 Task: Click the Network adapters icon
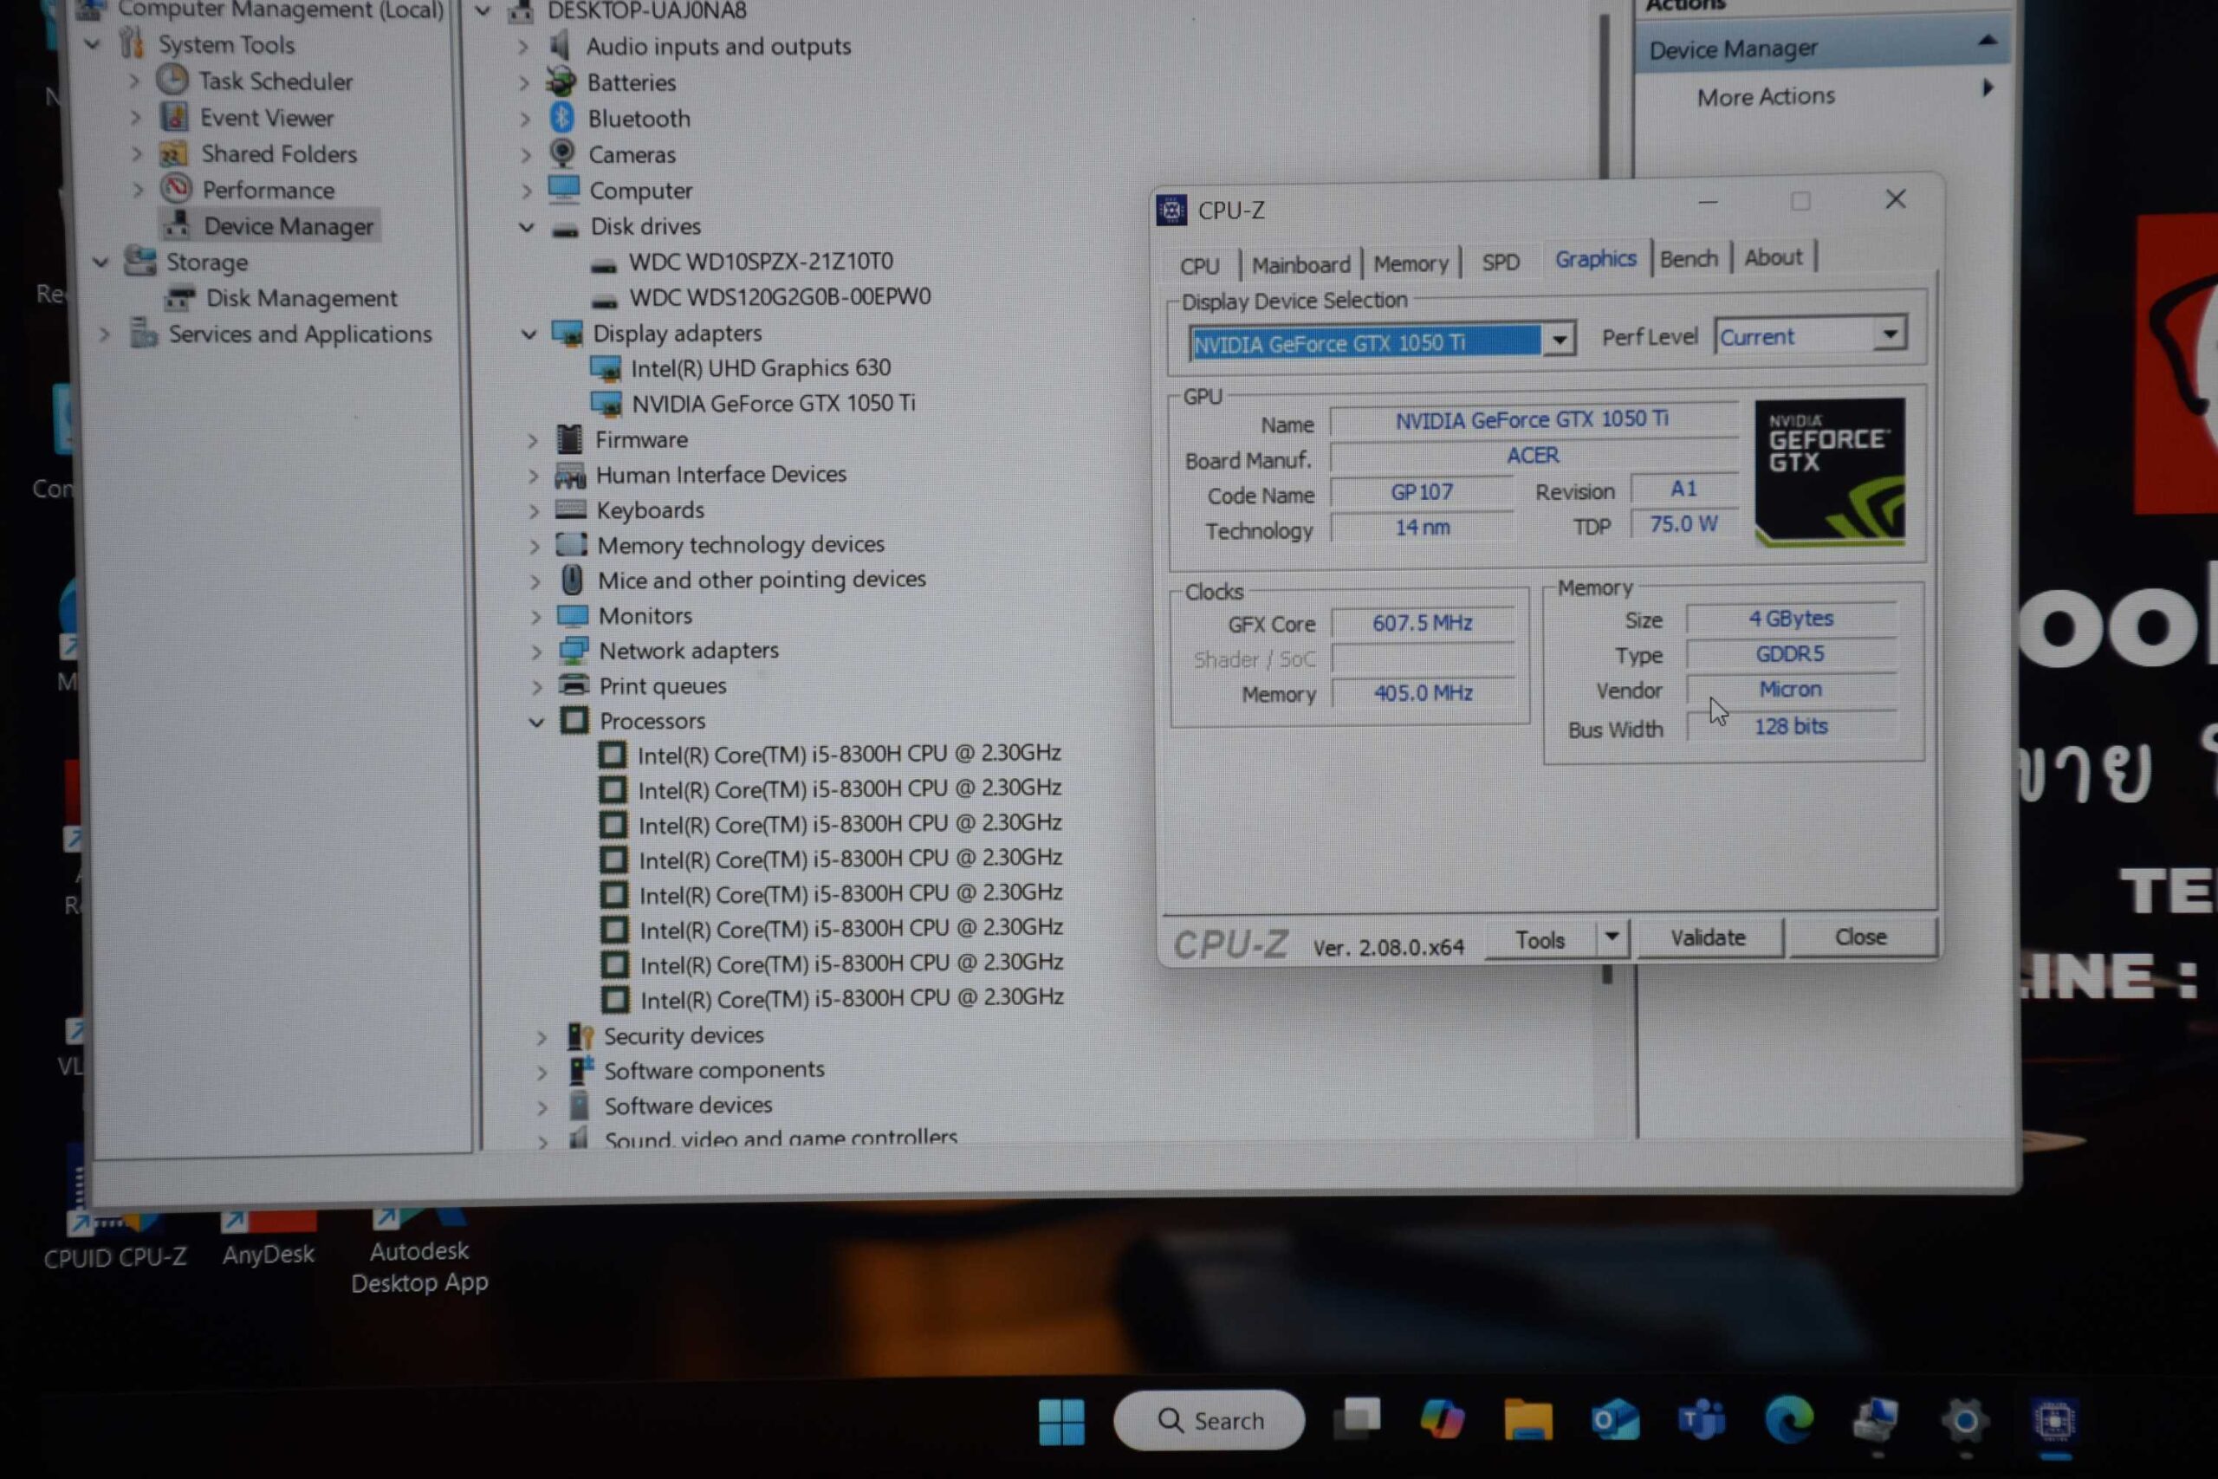tap(574, 650)
